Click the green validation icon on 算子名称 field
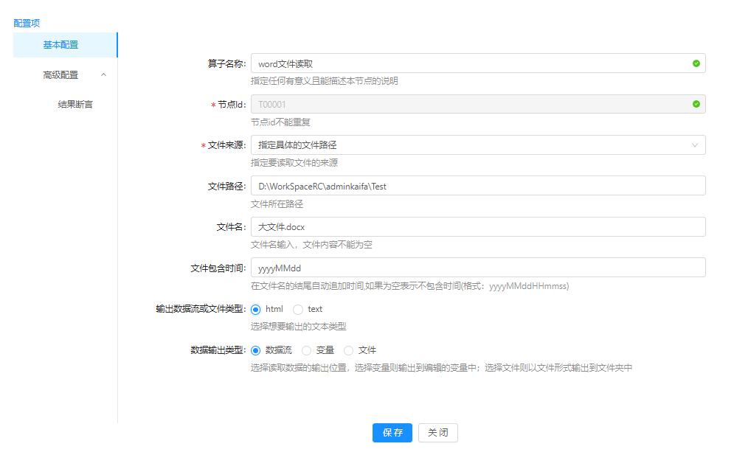This screenshot has width=734, height=452. tap(694, 63)
